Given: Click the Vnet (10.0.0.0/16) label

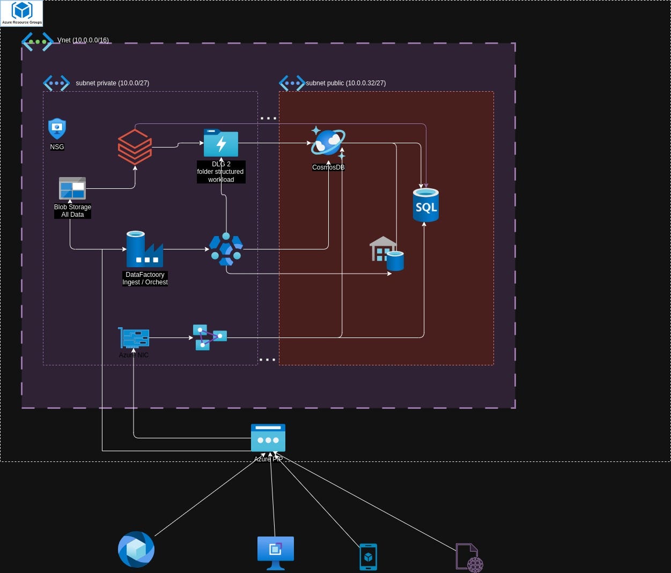Looking at the screenshot, I should (84, 40).
